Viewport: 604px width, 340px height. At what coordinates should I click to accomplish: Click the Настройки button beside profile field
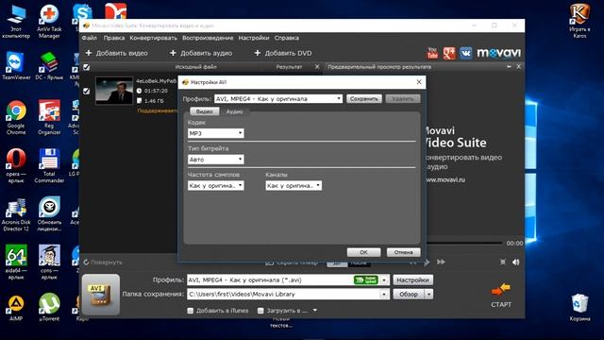(413, 280)
